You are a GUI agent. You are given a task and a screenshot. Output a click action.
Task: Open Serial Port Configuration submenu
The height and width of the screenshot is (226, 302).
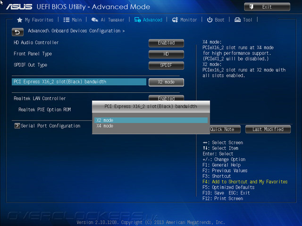coord(50,126)
